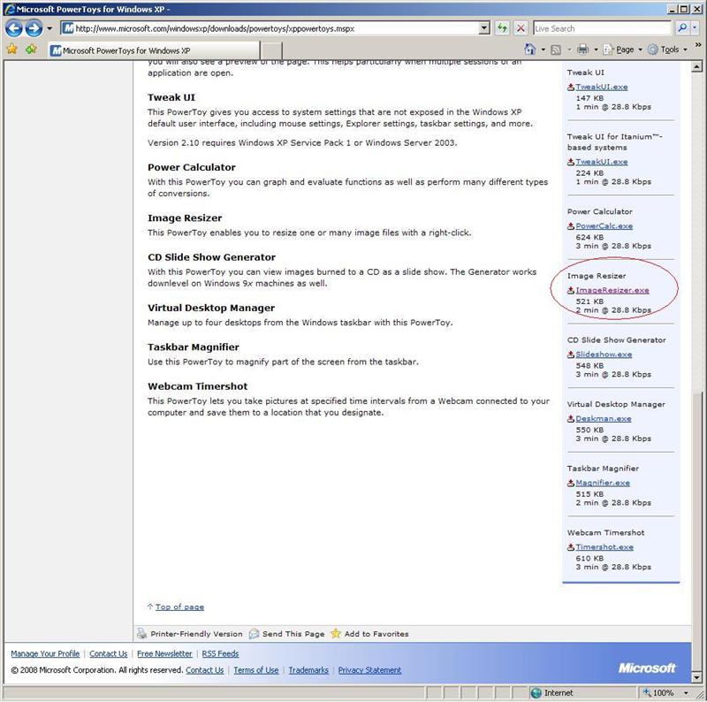Refresh the page with the green arrows icon
This screenshot has height=702, width=707.
(502, 28)
